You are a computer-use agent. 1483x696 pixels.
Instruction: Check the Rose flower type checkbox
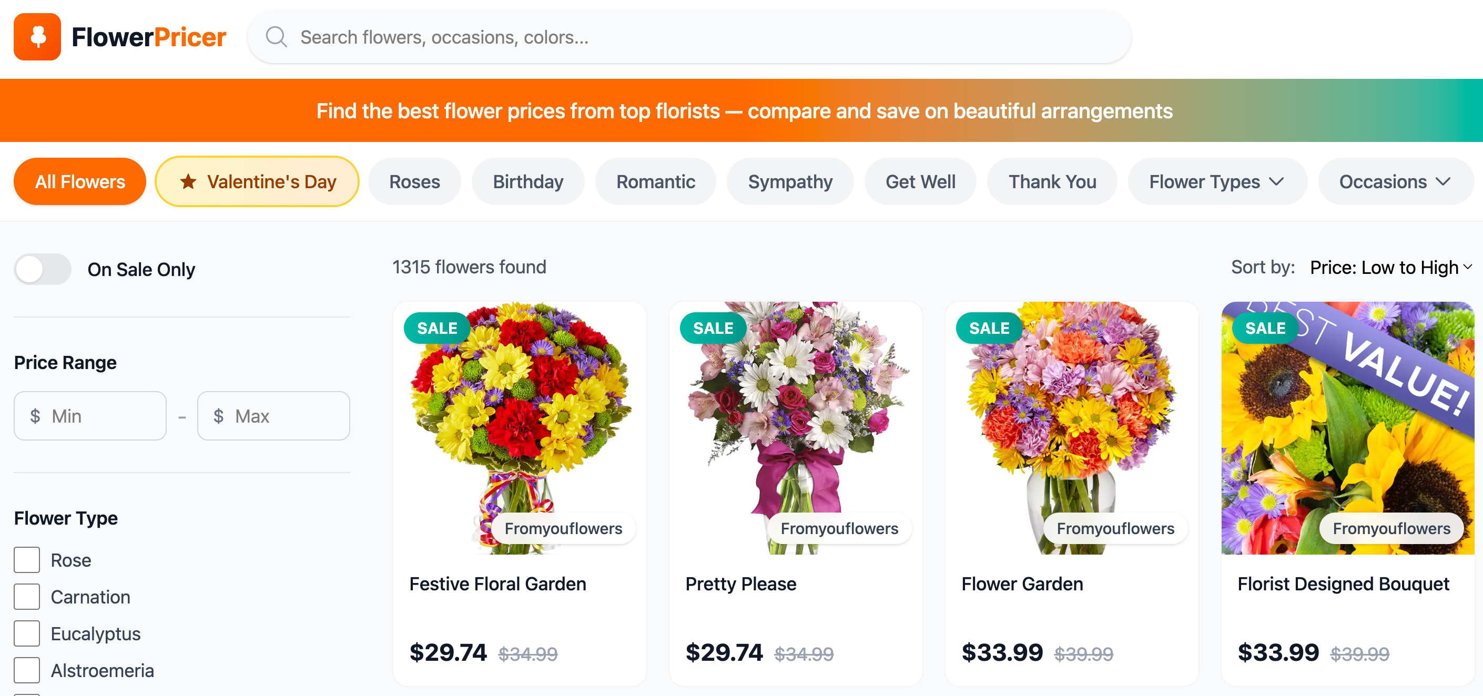coord(27,560)
